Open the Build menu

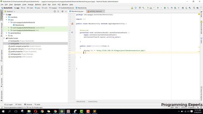(x=44, y=4)
